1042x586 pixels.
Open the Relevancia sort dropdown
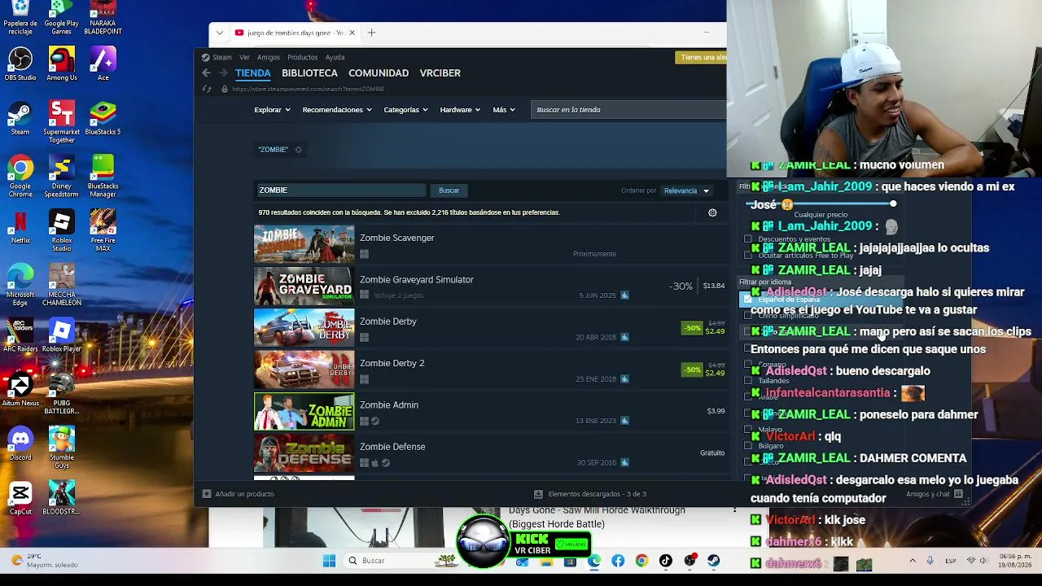687,190
